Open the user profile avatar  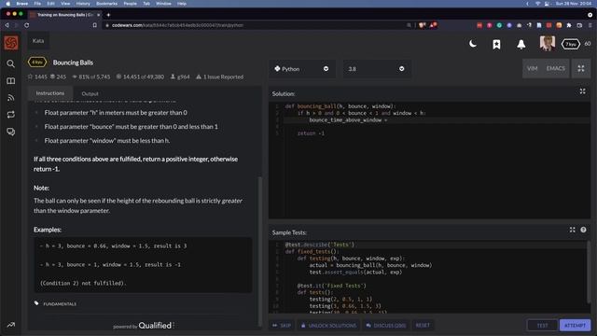(x=548, y=44)
